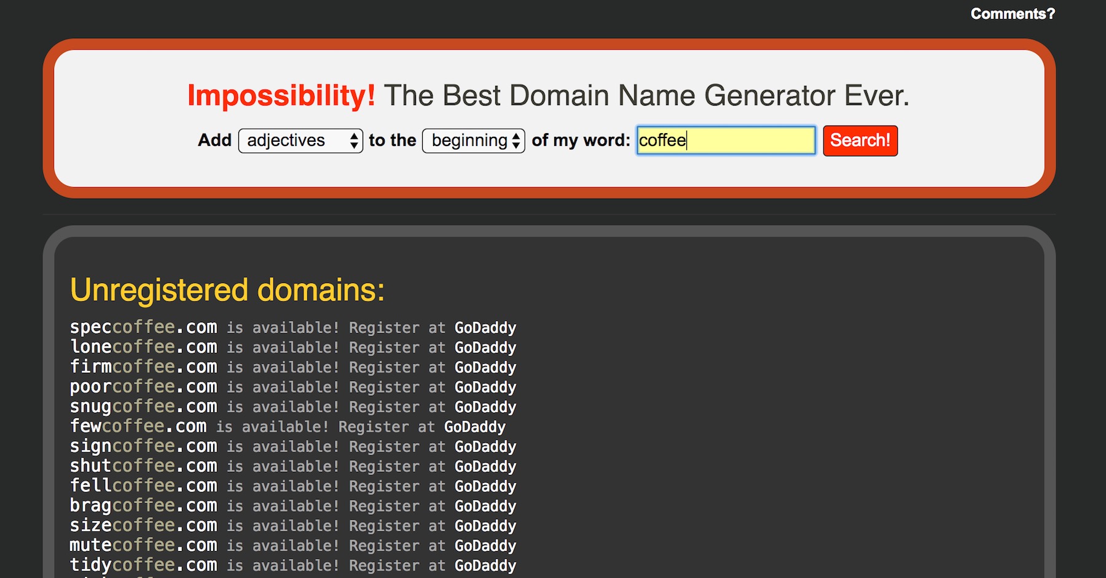Click the coffee word input field

pos(726,141)
